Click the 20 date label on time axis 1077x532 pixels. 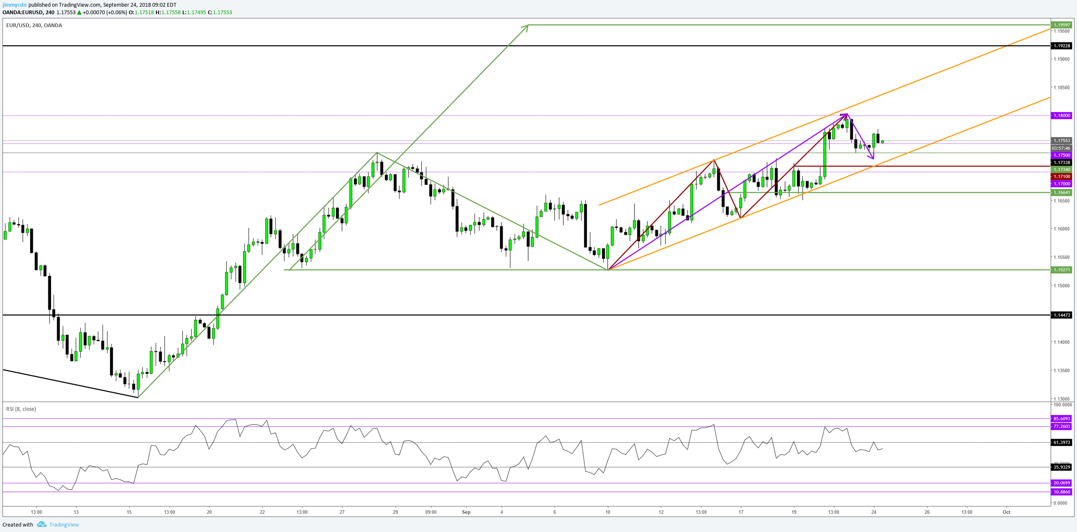(209, 512)
